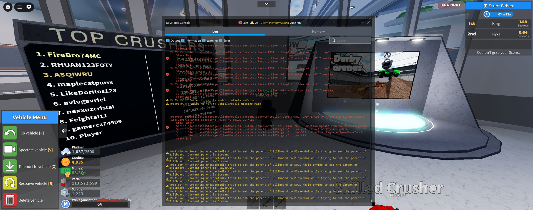The height and width of the screenshot is (210, 533).
Task: Click the Flip vehicle arrow icon
Action: [10, 133]
